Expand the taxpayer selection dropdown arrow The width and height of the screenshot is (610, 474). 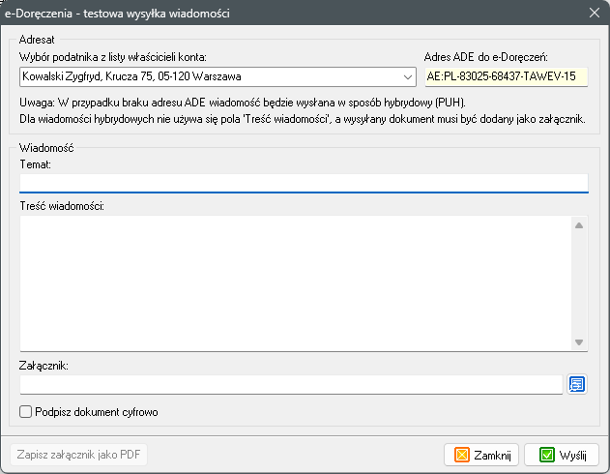click(408, 76)
